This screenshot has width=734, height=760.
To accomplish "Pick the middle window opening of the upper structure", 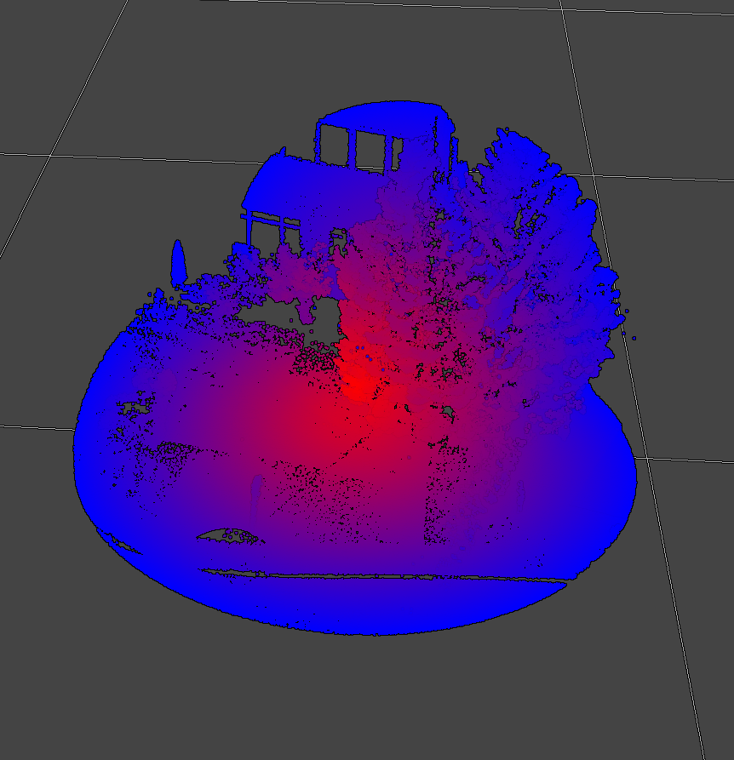I will (369, 148).
